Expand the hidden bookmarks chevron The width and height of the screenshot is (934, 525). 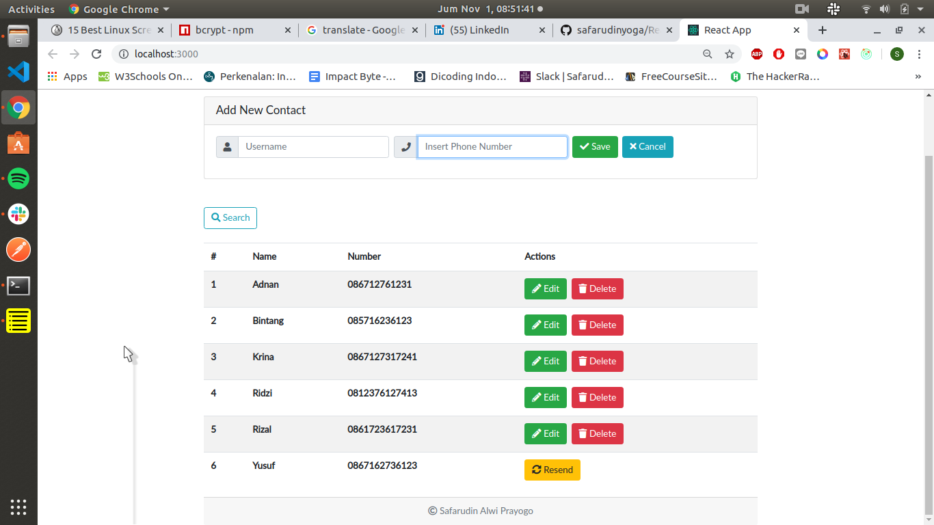tap(918, 77)
